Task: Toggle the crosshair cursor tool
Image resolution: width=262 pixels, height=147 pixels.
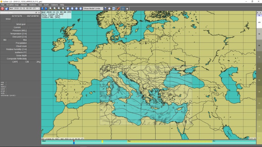Action: (123, 8)
